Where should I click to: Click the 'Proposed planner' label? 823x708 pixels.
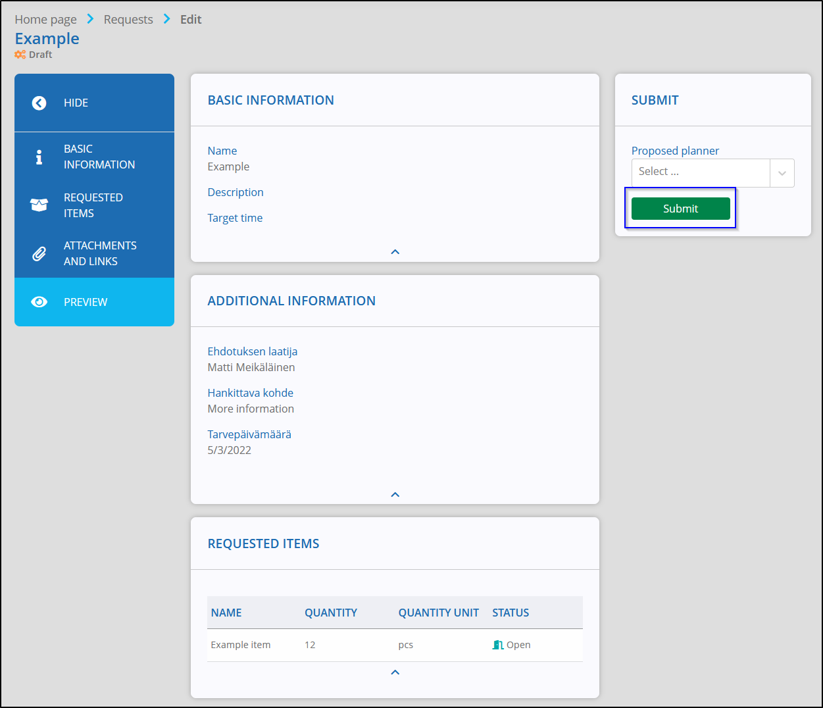point(675,151)
